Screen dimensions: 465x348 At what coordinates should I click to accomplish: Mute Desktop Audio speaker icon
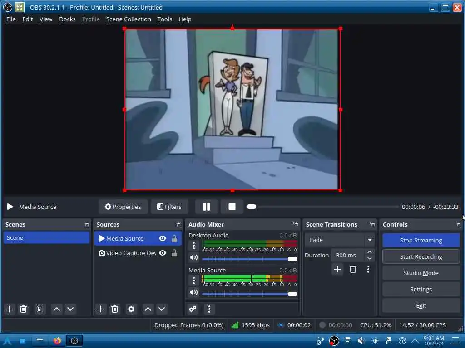(x=193, y=257)
